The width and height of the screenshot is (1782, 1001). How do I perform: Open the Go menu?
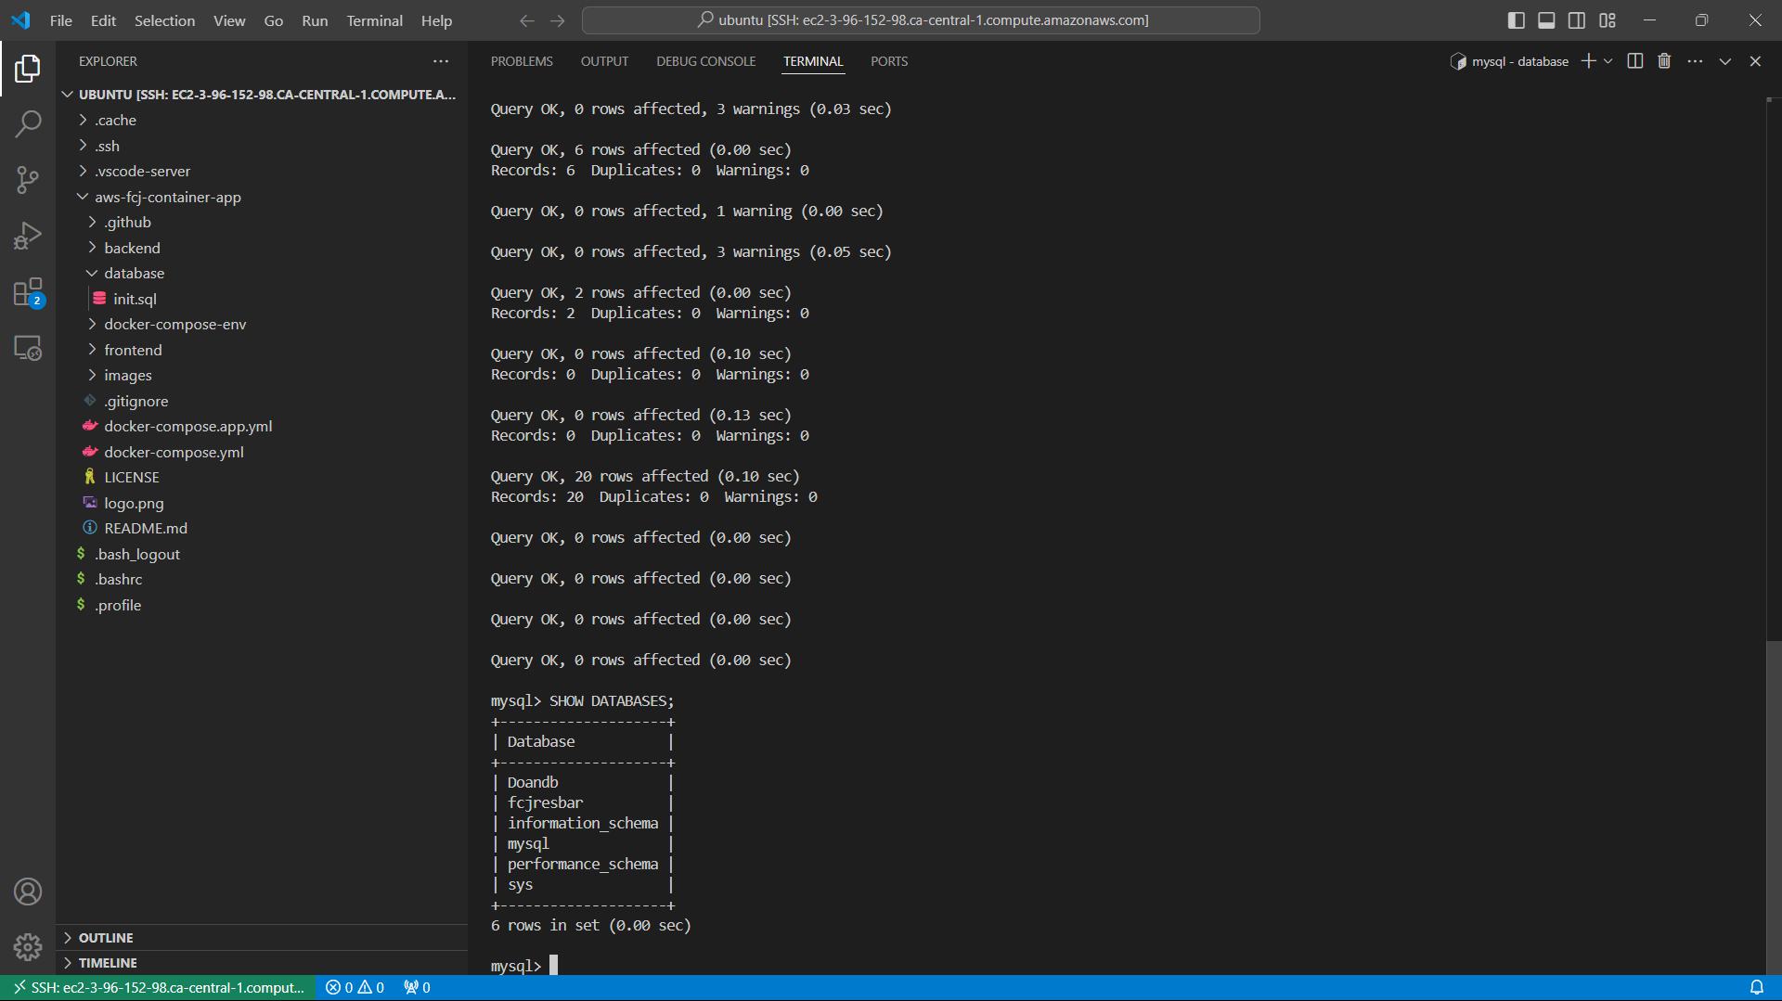[273, 20]
